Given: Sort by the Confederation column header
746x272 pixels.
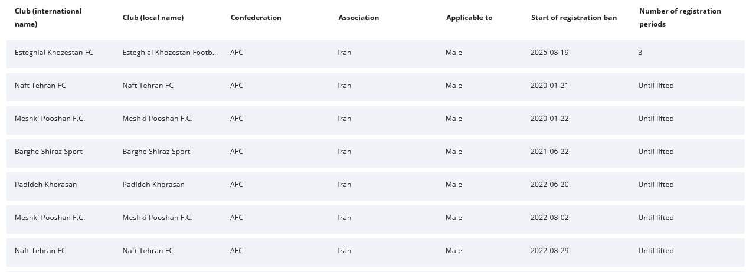Looking at the screenshot, I should click(x=256, y=18).
